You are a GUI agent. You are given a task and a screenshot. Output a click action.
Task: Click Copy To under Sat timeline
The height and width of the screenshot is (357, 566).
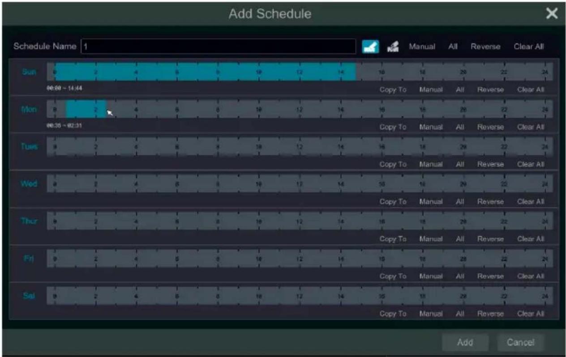[x=393, y=314]
